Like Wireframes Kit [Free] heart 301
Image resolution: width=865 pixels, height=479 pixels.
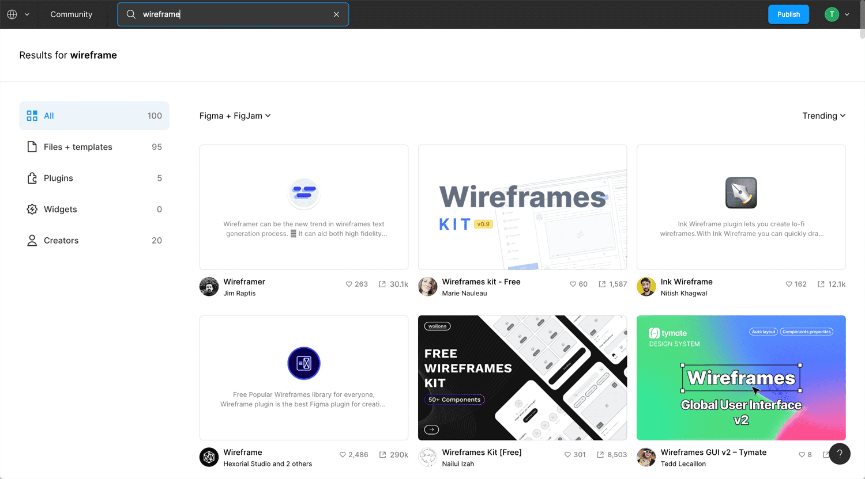point(567,455)
